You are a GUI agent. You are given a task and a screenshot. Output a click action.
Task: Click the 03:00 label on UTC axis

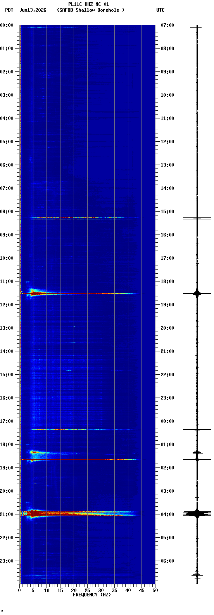pos(167,491)
